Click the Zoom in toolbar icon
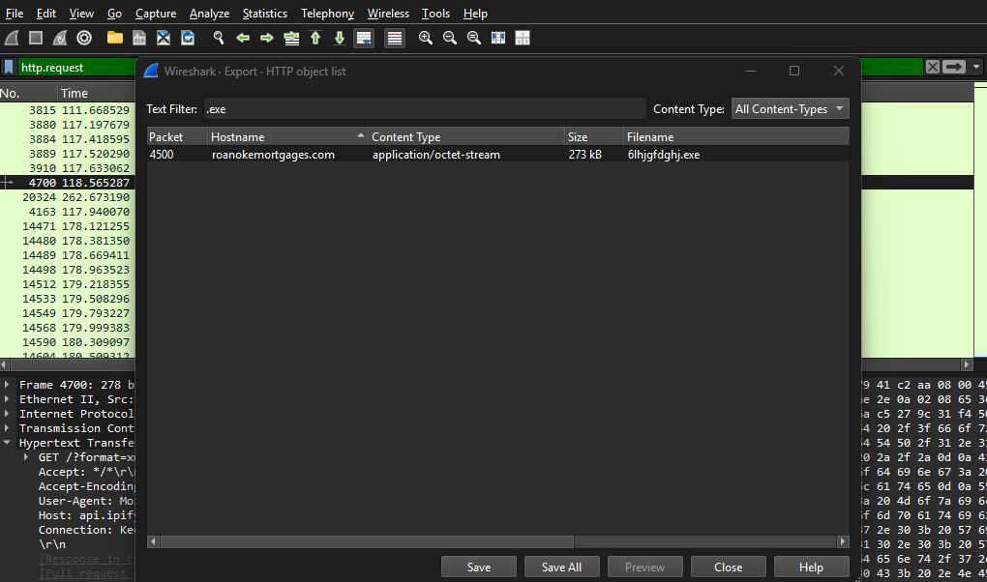Image resolution: width=987 pixels, height=582 pixels. point(426,38)
